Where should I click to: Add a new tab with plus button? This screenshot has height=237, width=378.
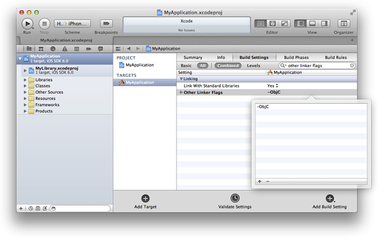coord(352,40)
